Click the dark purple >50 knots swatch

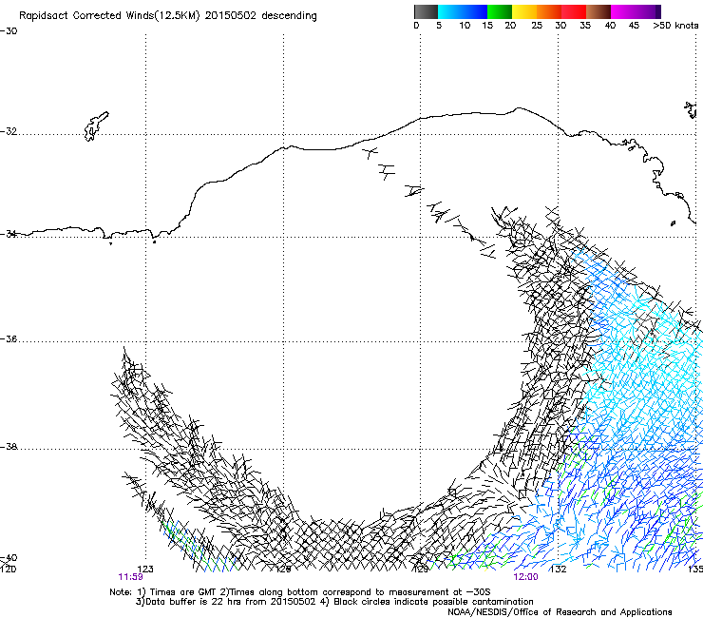[658, 11]
